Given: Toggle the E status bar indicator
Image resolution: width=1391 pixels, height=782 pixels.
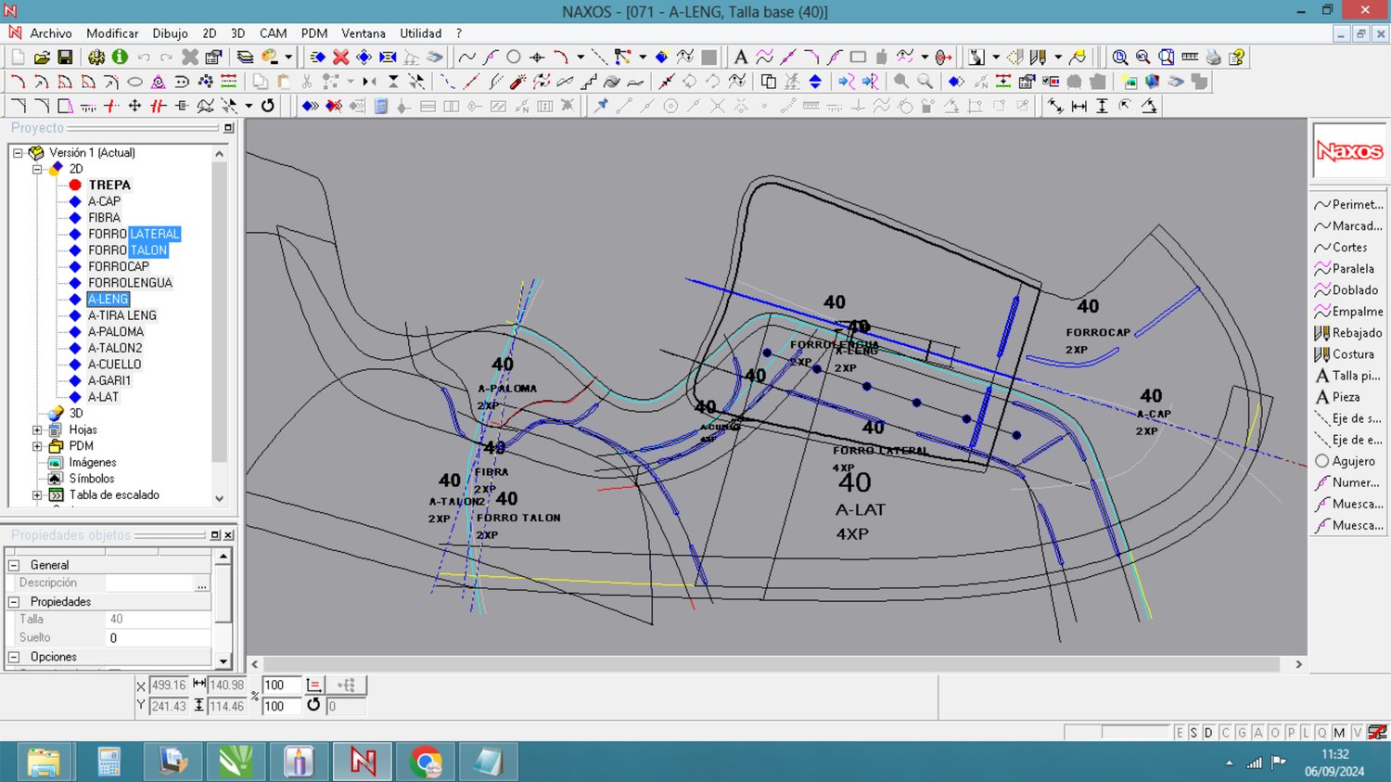Looking at the screenshot, I should point(1180,733).
